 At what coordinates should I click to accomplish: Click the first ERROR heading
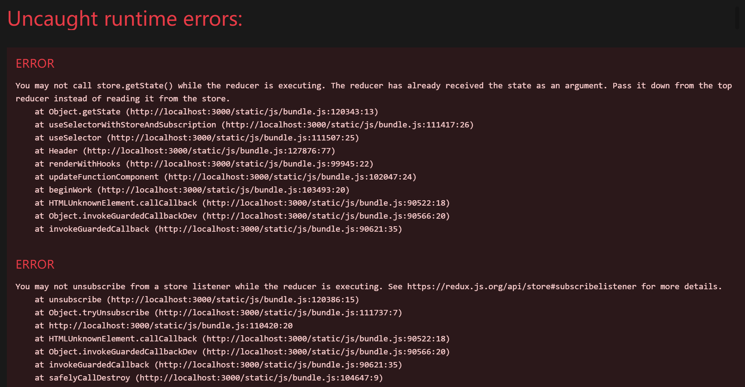pos(35,64)
